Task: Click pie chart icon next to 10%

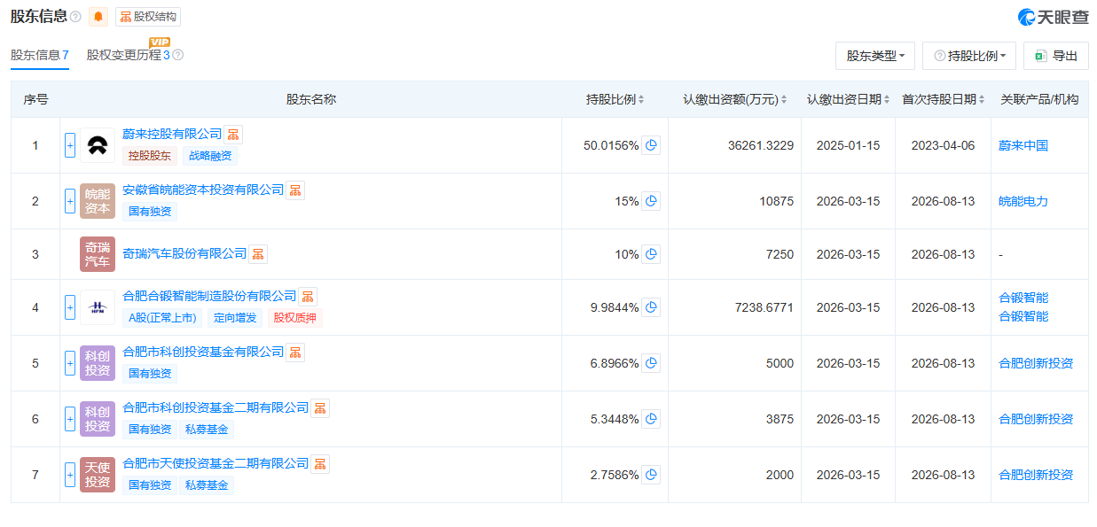Action: (x=652, y=254)
